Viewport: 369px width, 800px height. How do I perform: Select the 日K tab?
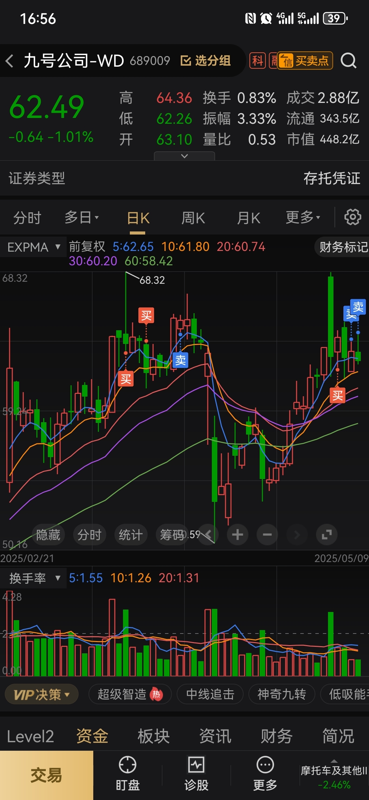(138, 218)
